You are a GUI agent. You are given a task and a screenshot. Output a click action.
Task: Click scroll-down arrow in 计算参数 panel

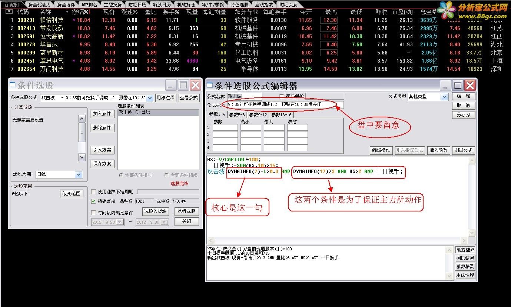[x=82, y=157]
